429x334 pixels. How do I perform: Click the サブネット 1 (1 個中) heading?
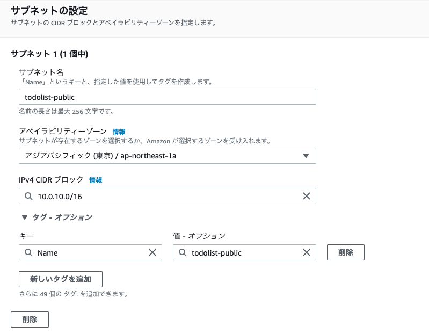click(x=49, y=54)
